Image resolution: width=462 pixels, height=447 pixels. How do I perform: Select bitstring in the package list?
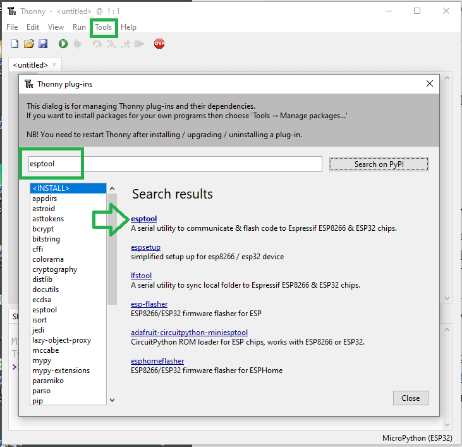pos(68,239)
